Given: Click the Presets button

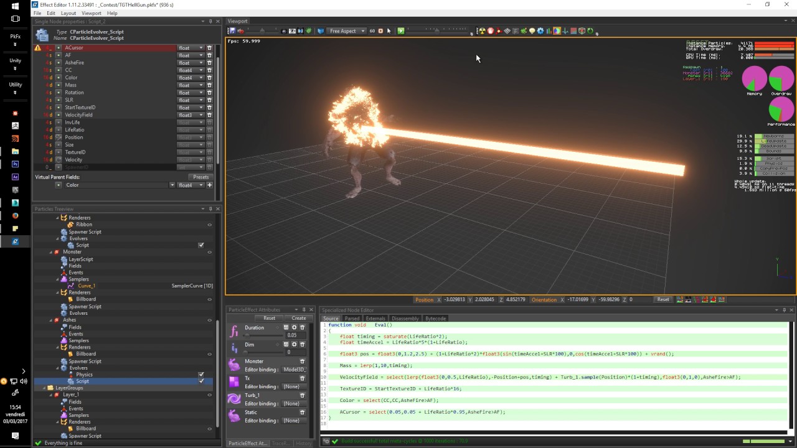Looking at the screenshot, I should [x=200, y=177].
